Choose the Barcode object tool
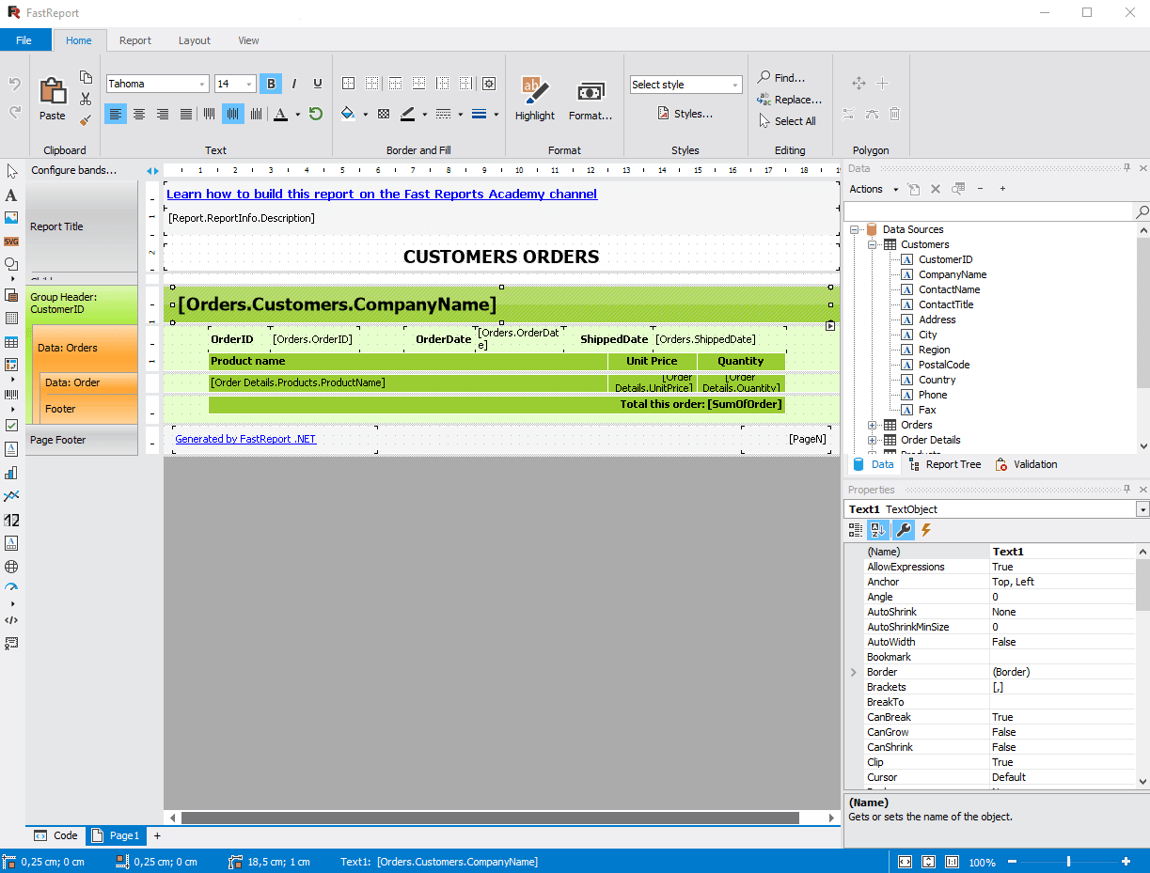 (11, 396)
